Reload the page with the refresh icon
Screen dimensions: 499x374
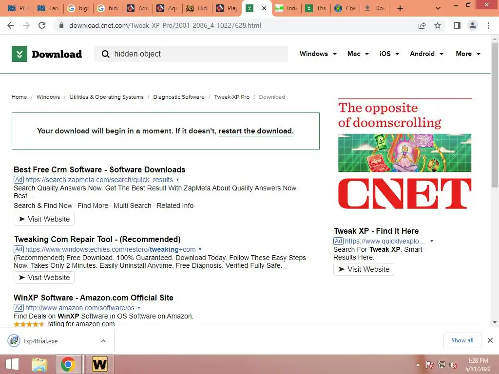point(42,25)
